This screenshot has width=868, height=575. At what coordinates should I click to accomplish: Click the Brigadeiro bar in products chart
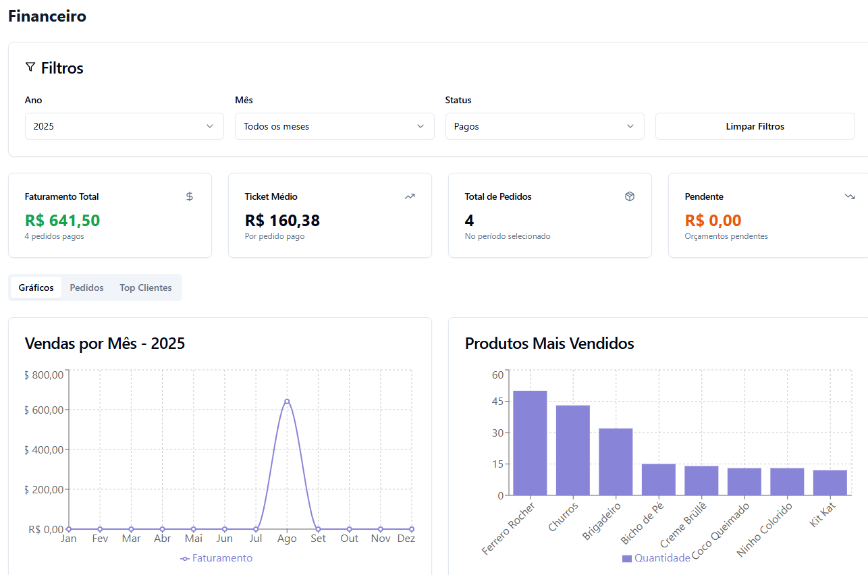pyautogui.click(x=616, y=462)
